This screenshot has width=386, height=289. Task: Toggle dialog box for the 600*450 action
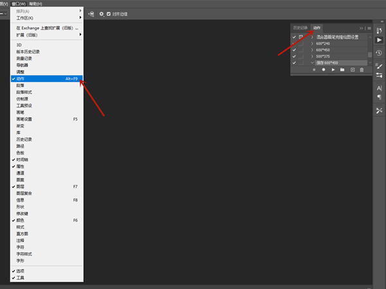301,50
